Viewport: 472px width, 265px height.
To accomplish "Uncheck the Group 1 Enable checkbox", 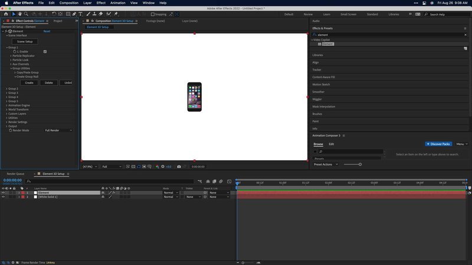I will tap(45, 52).
